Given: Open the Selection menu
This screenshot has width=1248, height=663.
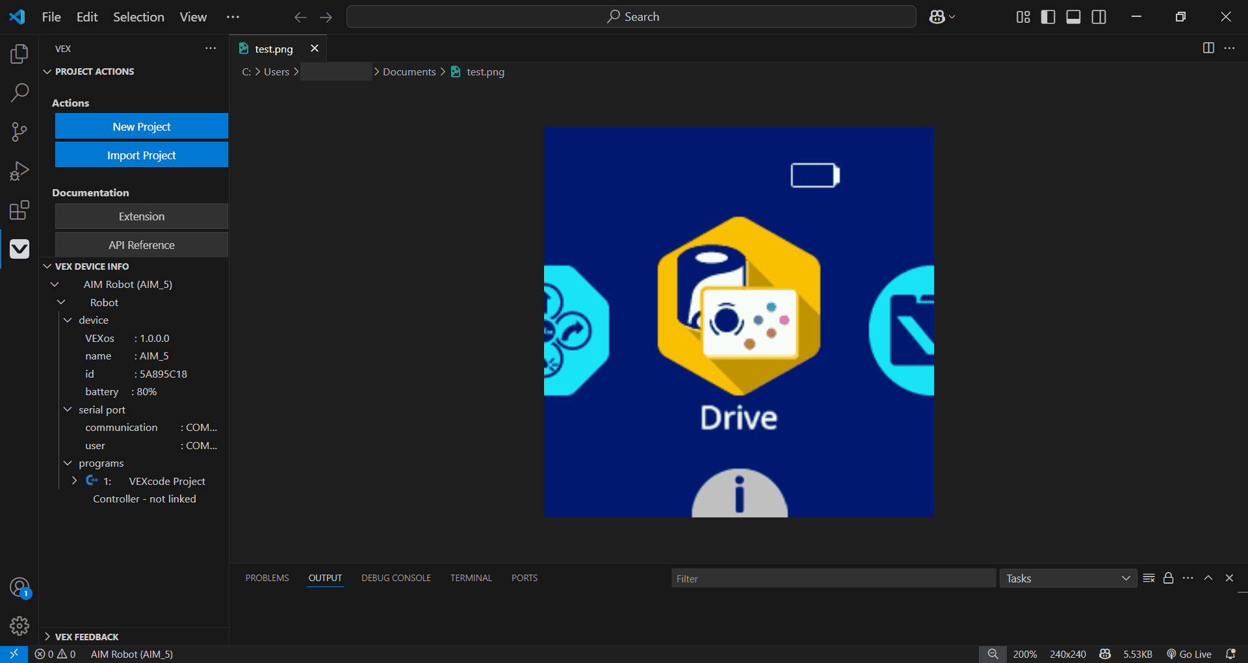Looking at the screenshot, I should 138,17.
